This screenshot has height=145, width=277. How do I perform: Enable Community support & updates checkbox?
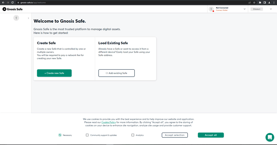coord(87,135)
